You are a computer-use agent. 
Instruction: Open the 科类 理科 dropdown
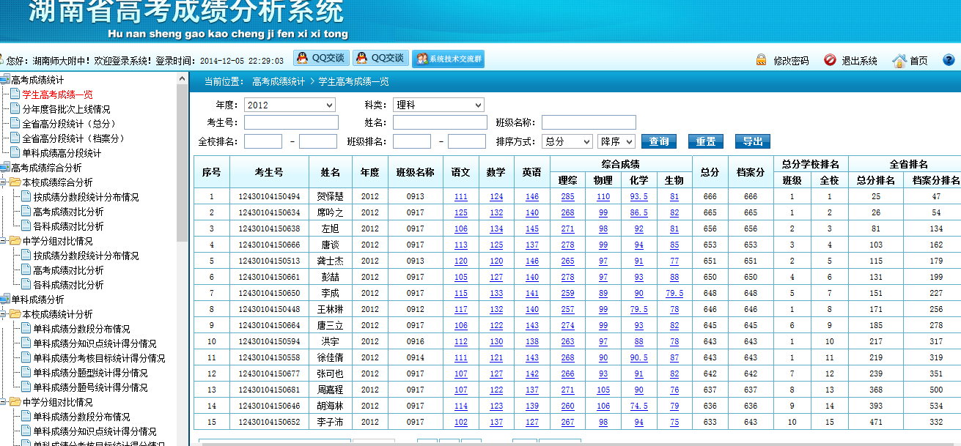(x=438, y=105)
